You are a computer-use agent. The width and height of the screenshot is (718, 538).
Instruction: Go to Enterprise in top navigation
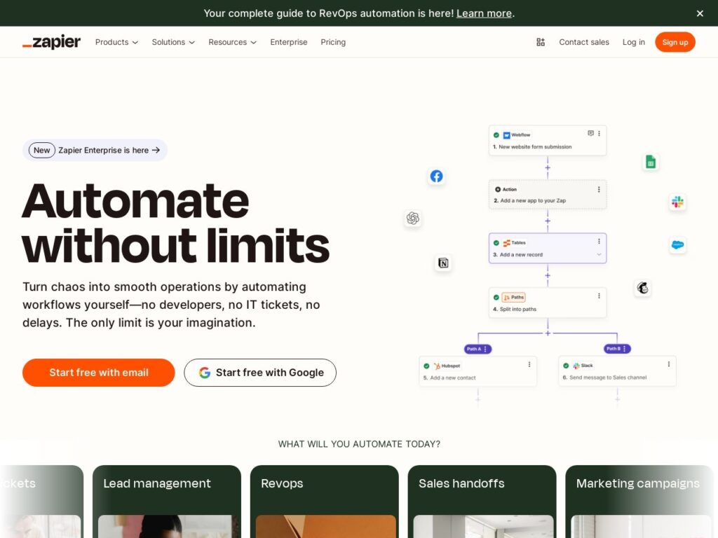point(289,42)
